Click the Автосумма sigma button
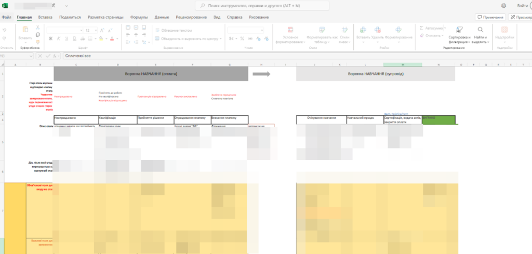The width and height of the screenshot is (532, 254). tap(431, 28)
